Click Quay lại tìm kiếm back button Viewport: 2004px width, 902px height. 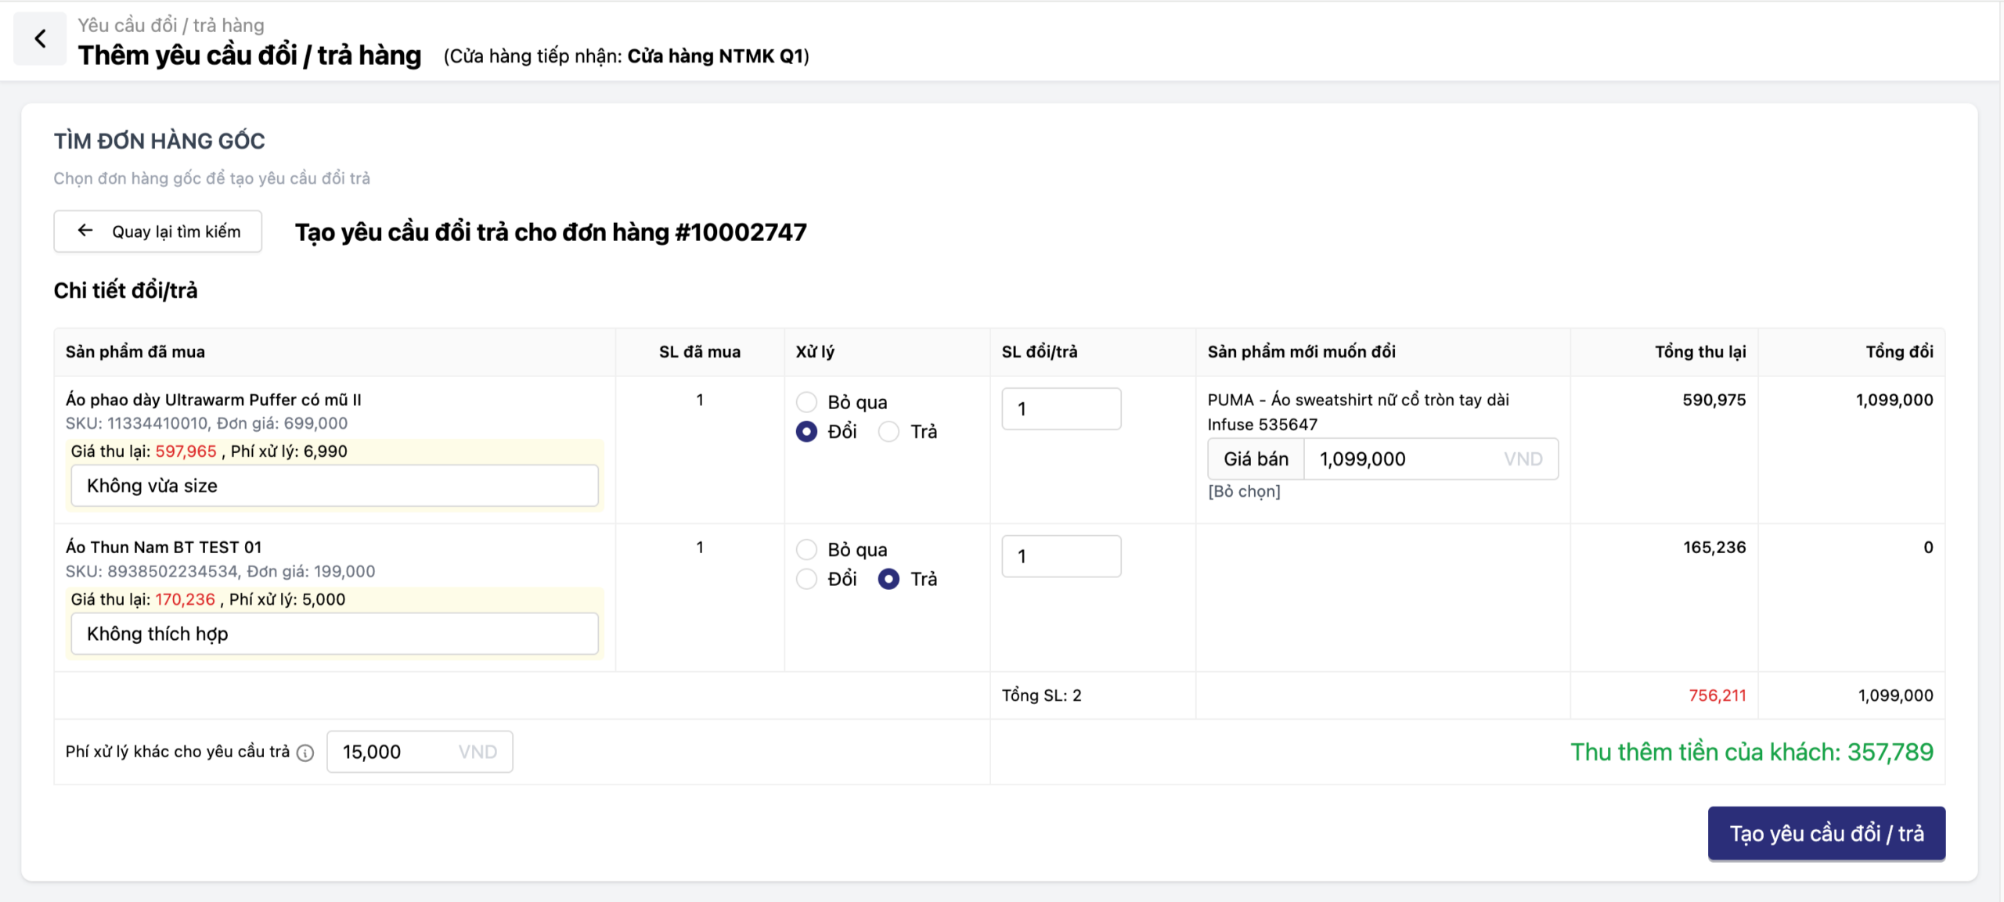click(158, 232)
